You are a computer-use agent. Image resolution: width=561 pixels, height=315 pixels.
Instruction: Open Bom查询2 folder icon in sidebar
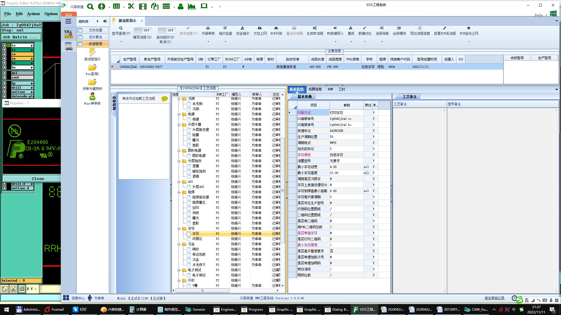[92, 68]
